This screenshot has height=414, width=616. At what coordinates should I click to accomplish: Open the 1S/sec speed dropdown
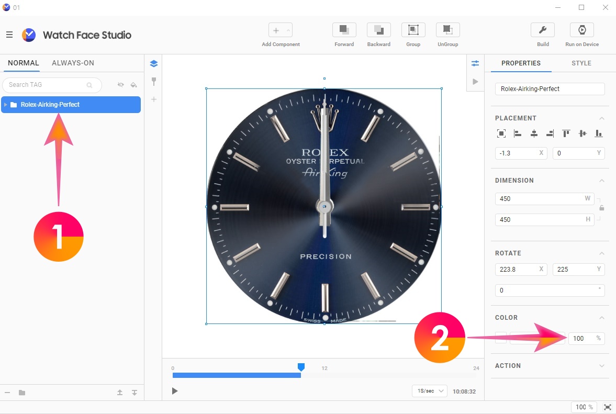click(x=429, y=391)
